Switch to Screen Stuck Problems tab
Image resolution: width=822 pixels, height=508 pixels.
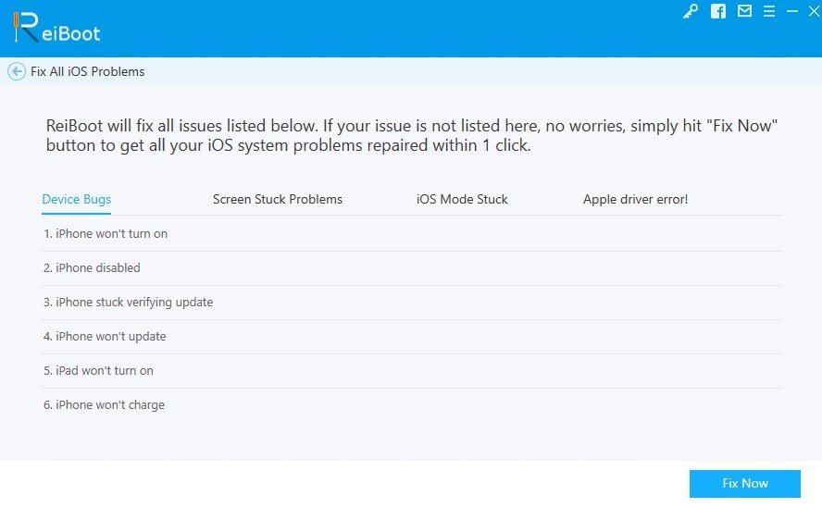(278, 199)
